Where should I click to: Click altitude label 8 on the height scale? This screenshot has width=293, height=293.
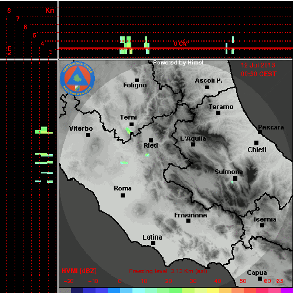[x=9, y=11]
